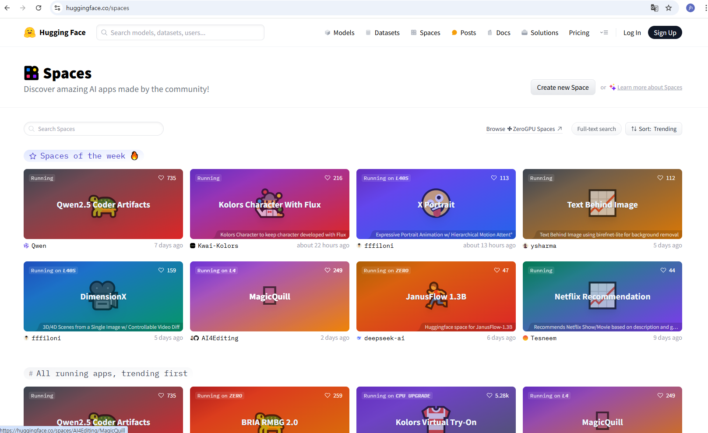Click Create new Space button
This screenshot has height=433, width=708.
(x=563, y=87)
